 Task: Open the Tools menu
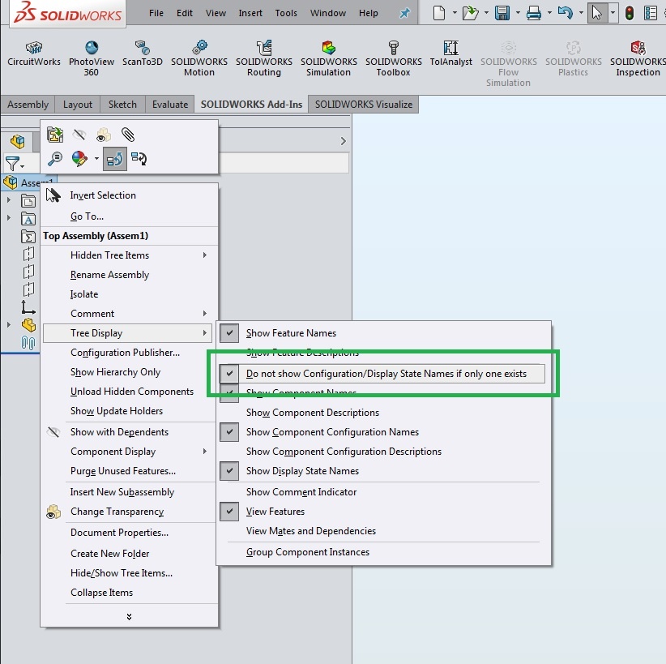(x=286, y=13)
